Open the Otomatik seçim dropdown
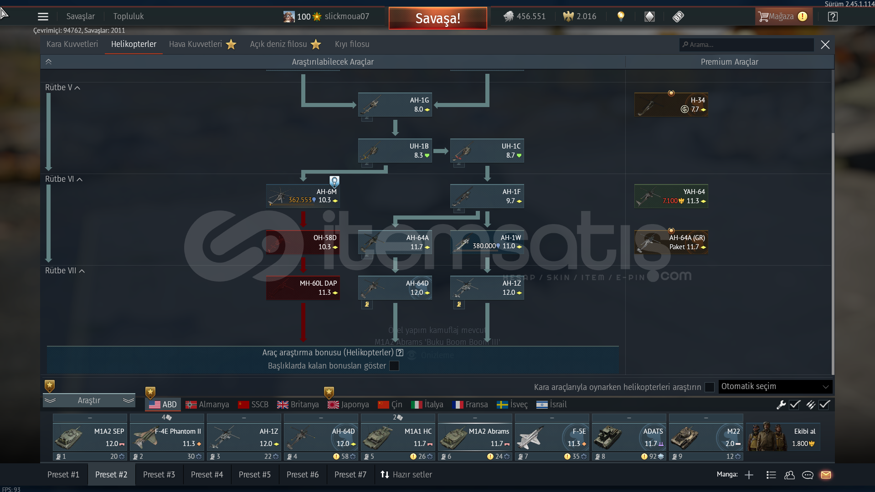The height and width of the screenshot is (492, 875). pos(775,387)
